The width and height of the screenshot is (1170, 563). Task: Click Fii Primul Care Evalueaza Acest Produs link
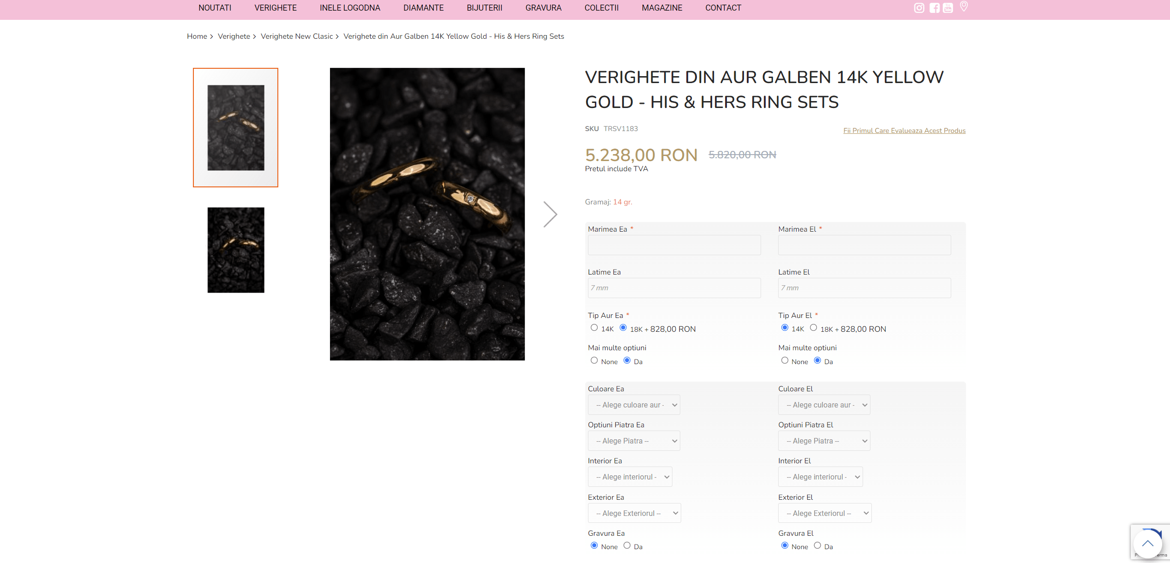(x=904, y=131)
